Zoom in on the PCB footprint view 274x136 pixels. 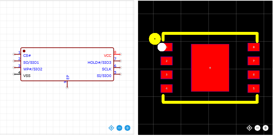[266, 128]
